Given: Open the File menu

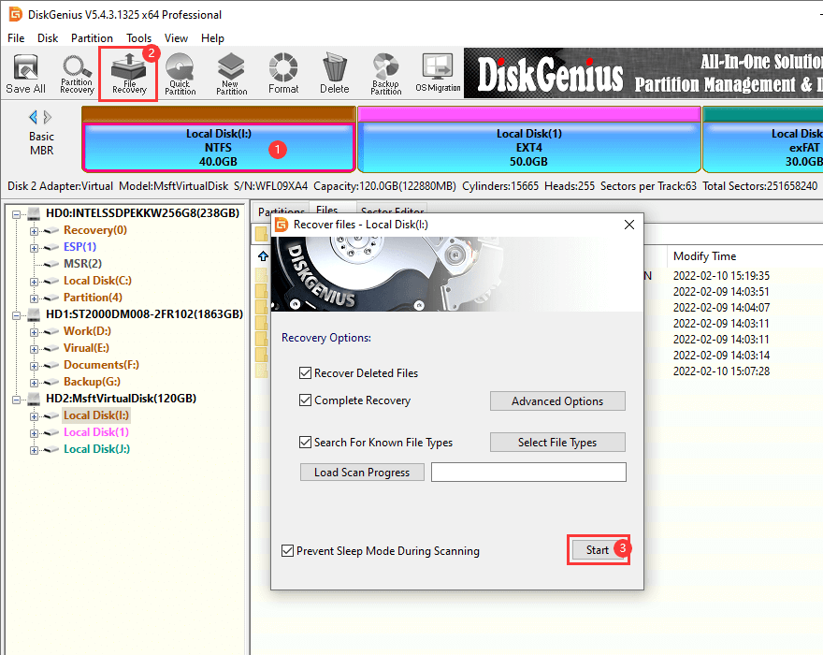Looking at the screenshot, I should pos(16,38).
